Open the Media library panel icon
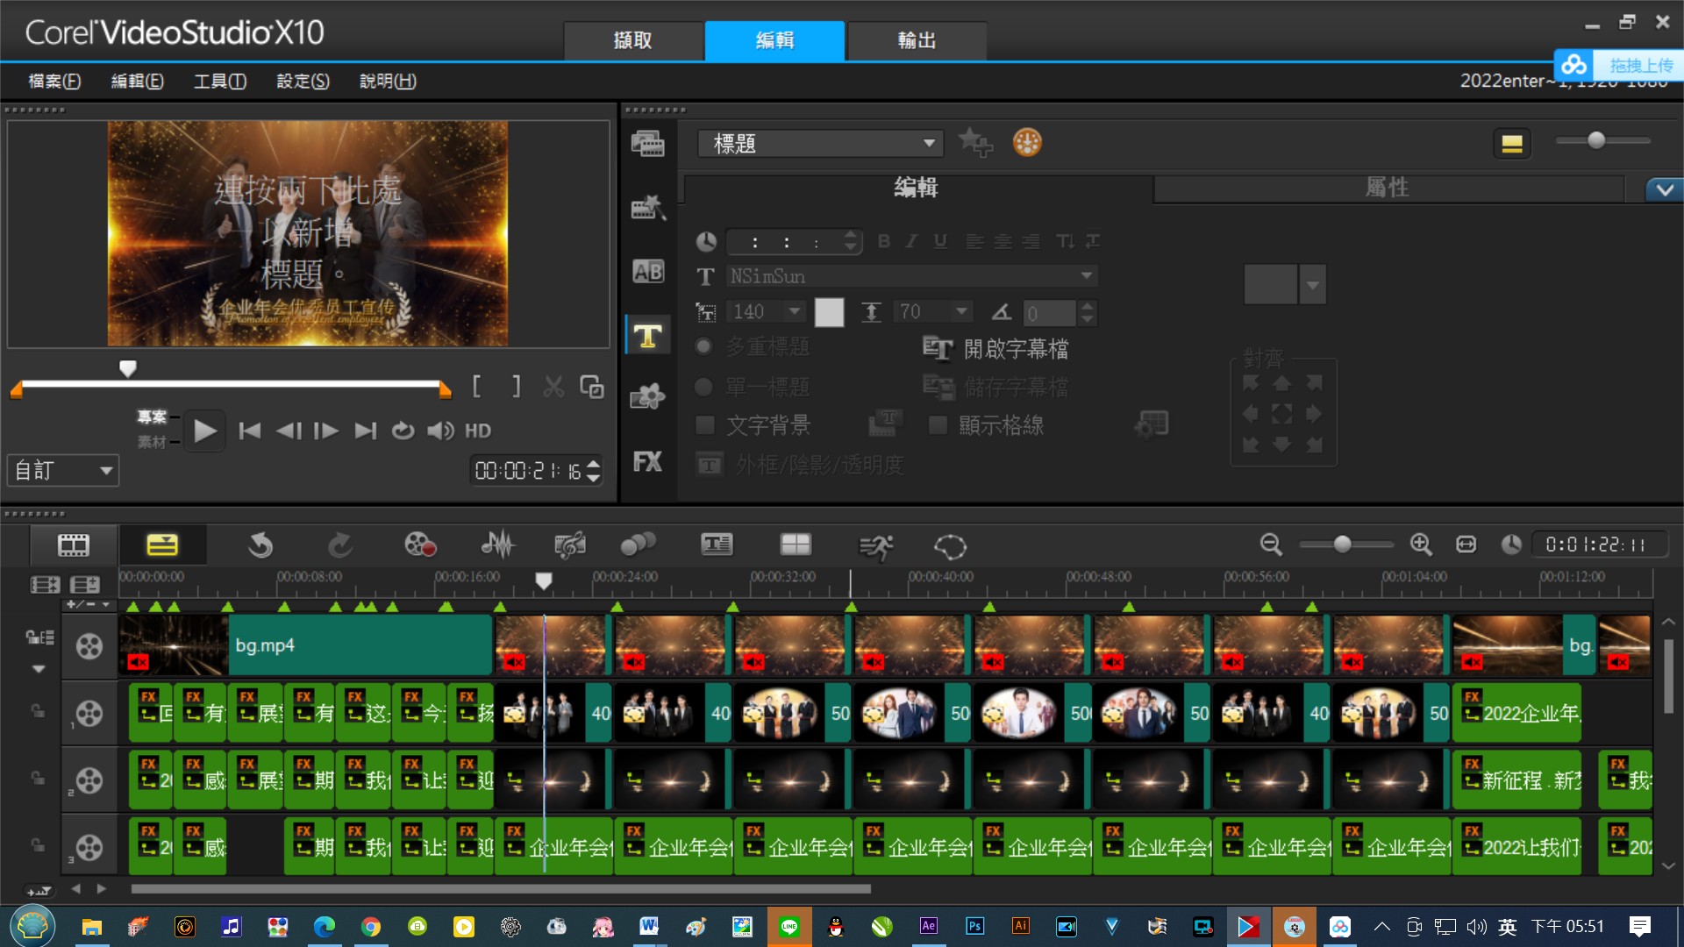The height and width of the screenshot is (947, 1684). 648,144
